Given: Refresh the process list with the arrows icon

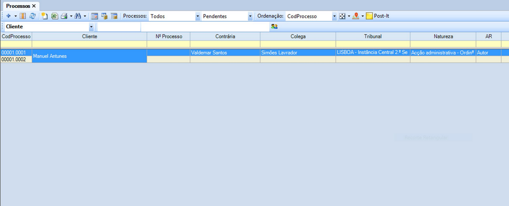Looking at the screenshot, I should coord(33,16).
